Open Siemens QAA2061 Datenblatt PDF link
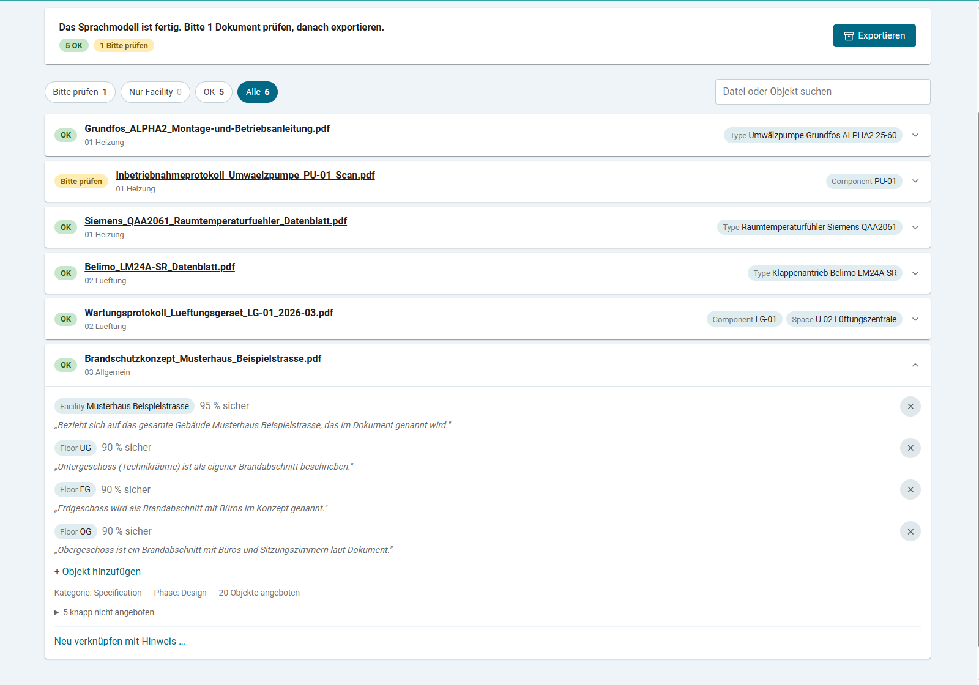This screenshot has width=979, height=685. click(215, 221)
